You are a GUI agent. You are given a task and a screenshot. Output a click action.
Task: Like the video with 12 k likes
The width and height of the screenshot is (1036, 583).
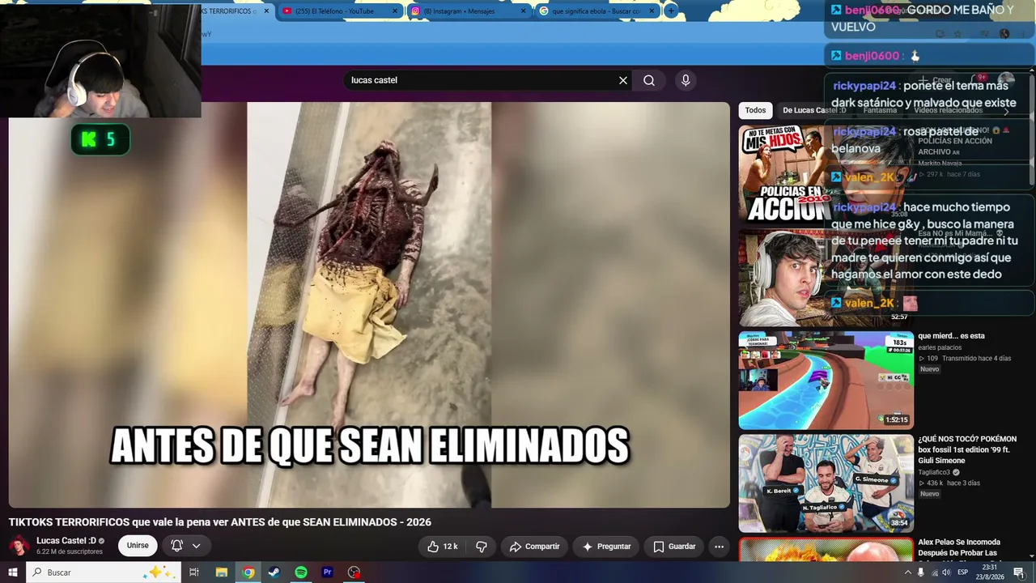pyautogui.click(x=444, y=547)
